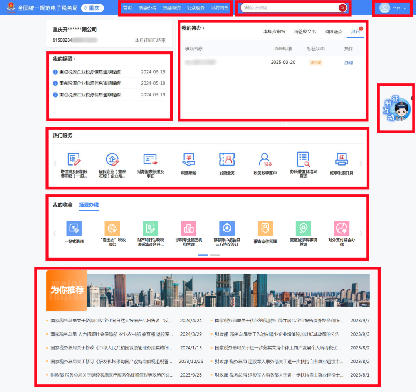Open 公众服务 navigation menu
The image size is (416, 392).
pos(196,8)
